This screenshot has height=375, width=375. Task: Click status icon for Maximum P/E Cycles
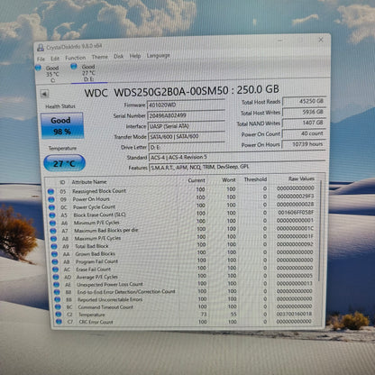pyautogui.click(x=54, y=239)
